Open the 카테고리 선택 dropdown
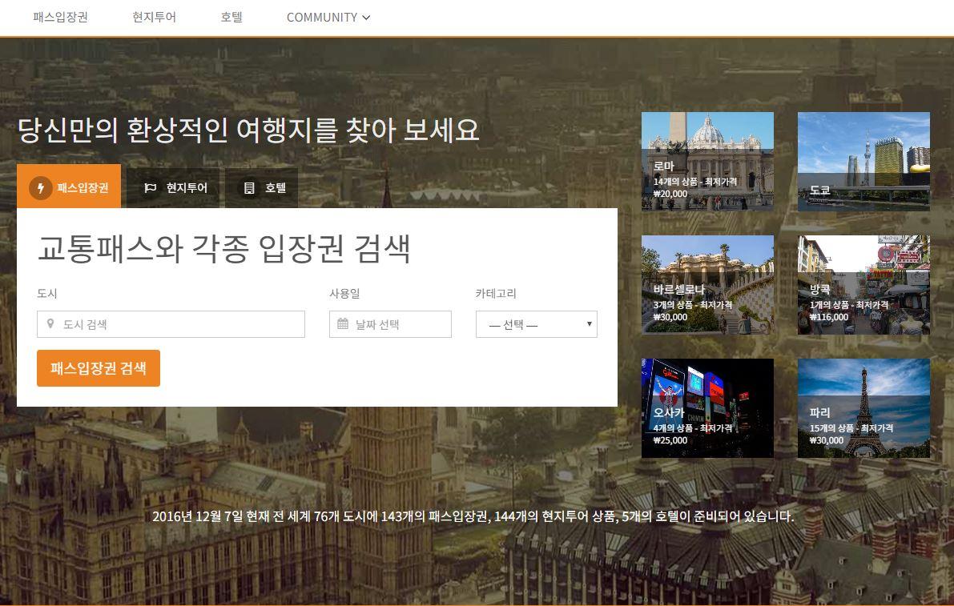The height and width of the screenshot is (606, 954). (x=537, y=324)
